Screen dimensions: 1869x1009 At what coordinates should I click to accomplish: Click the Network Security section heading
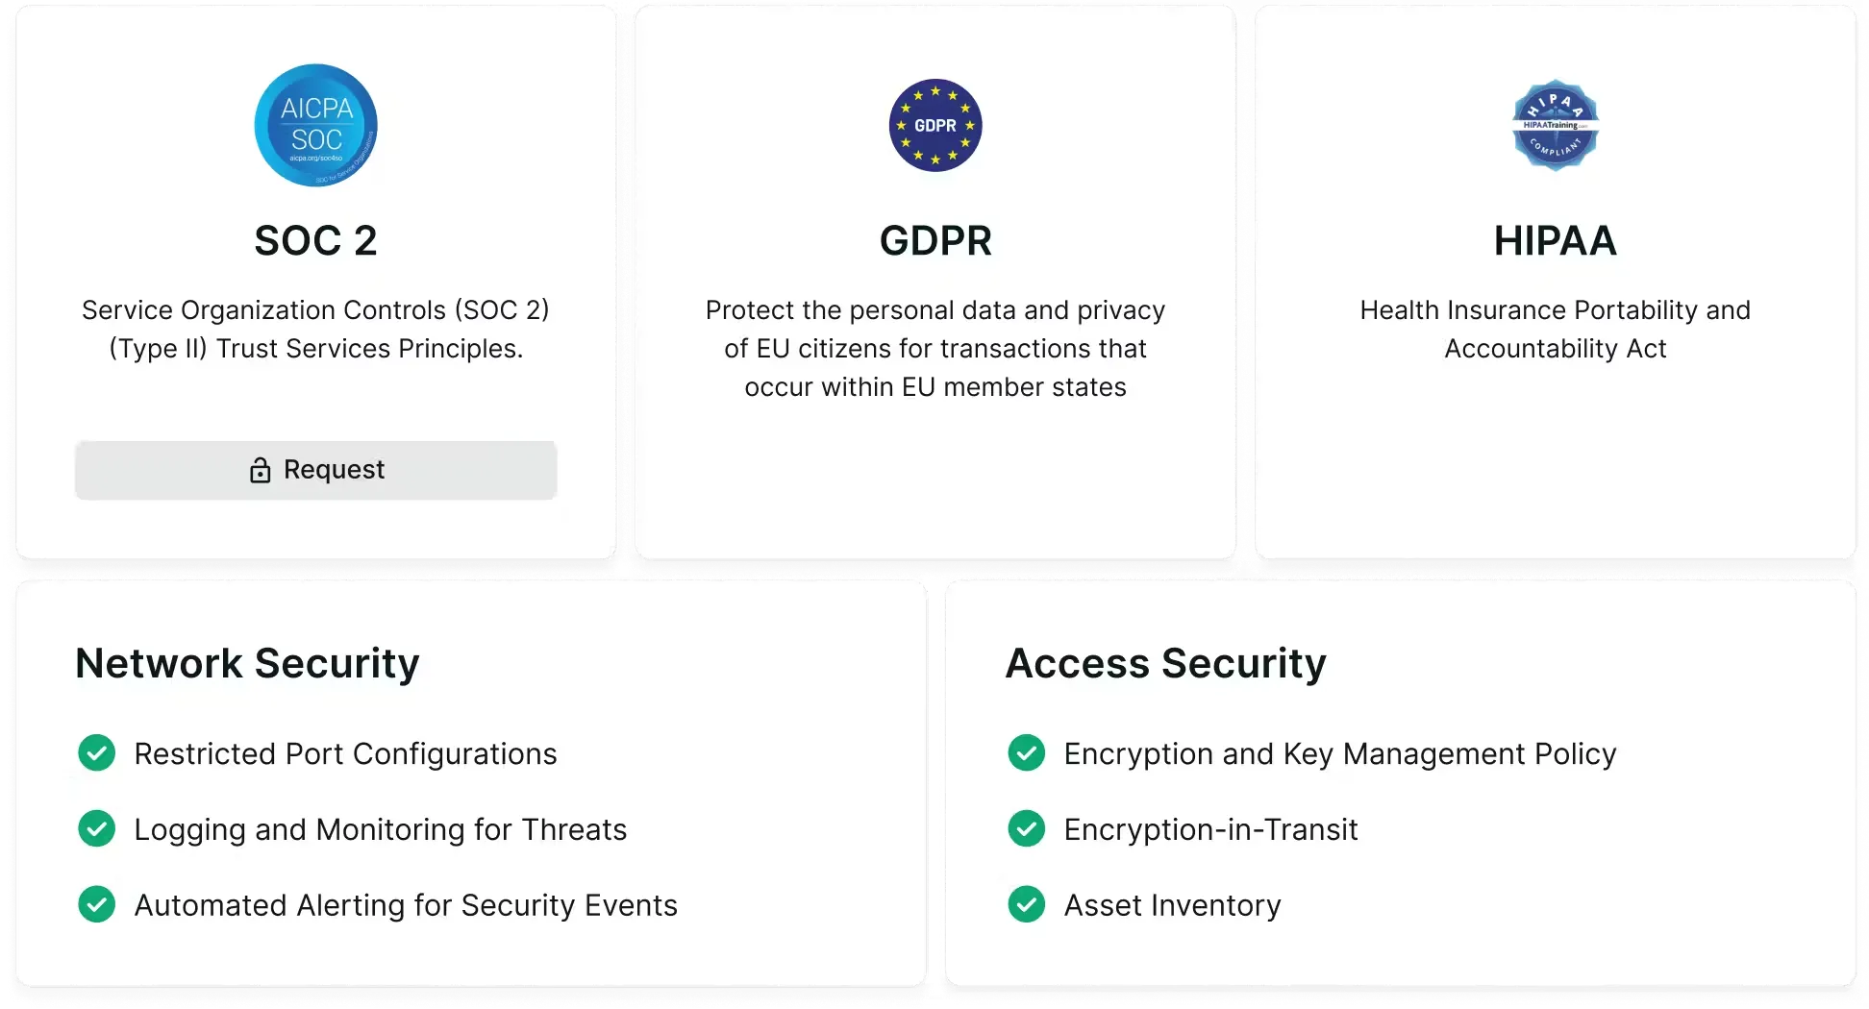(247, 663)
